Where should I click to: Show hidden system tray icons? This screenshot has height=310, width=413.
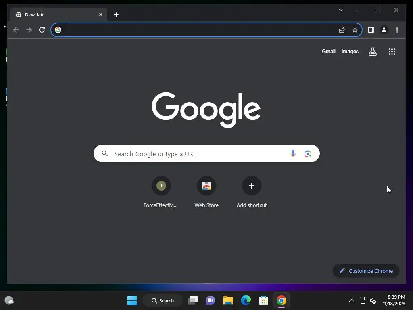click(352, 300)
